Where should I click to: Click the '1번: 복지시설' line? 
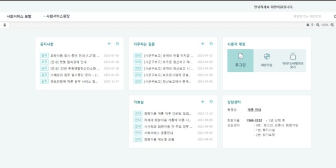pyautogui.click(x=264, y=130)
